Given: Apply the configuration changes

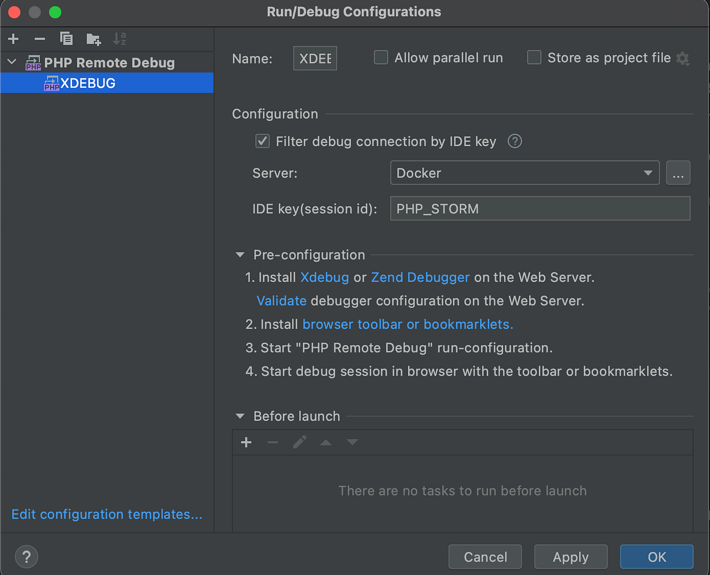Looking at the screenshot, I should (x=570, y=557).
